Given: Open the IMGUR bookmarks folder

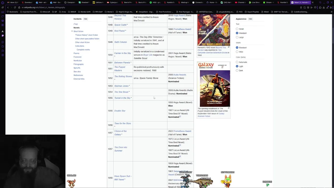Looking at the screenshot, I should point(72,12).
